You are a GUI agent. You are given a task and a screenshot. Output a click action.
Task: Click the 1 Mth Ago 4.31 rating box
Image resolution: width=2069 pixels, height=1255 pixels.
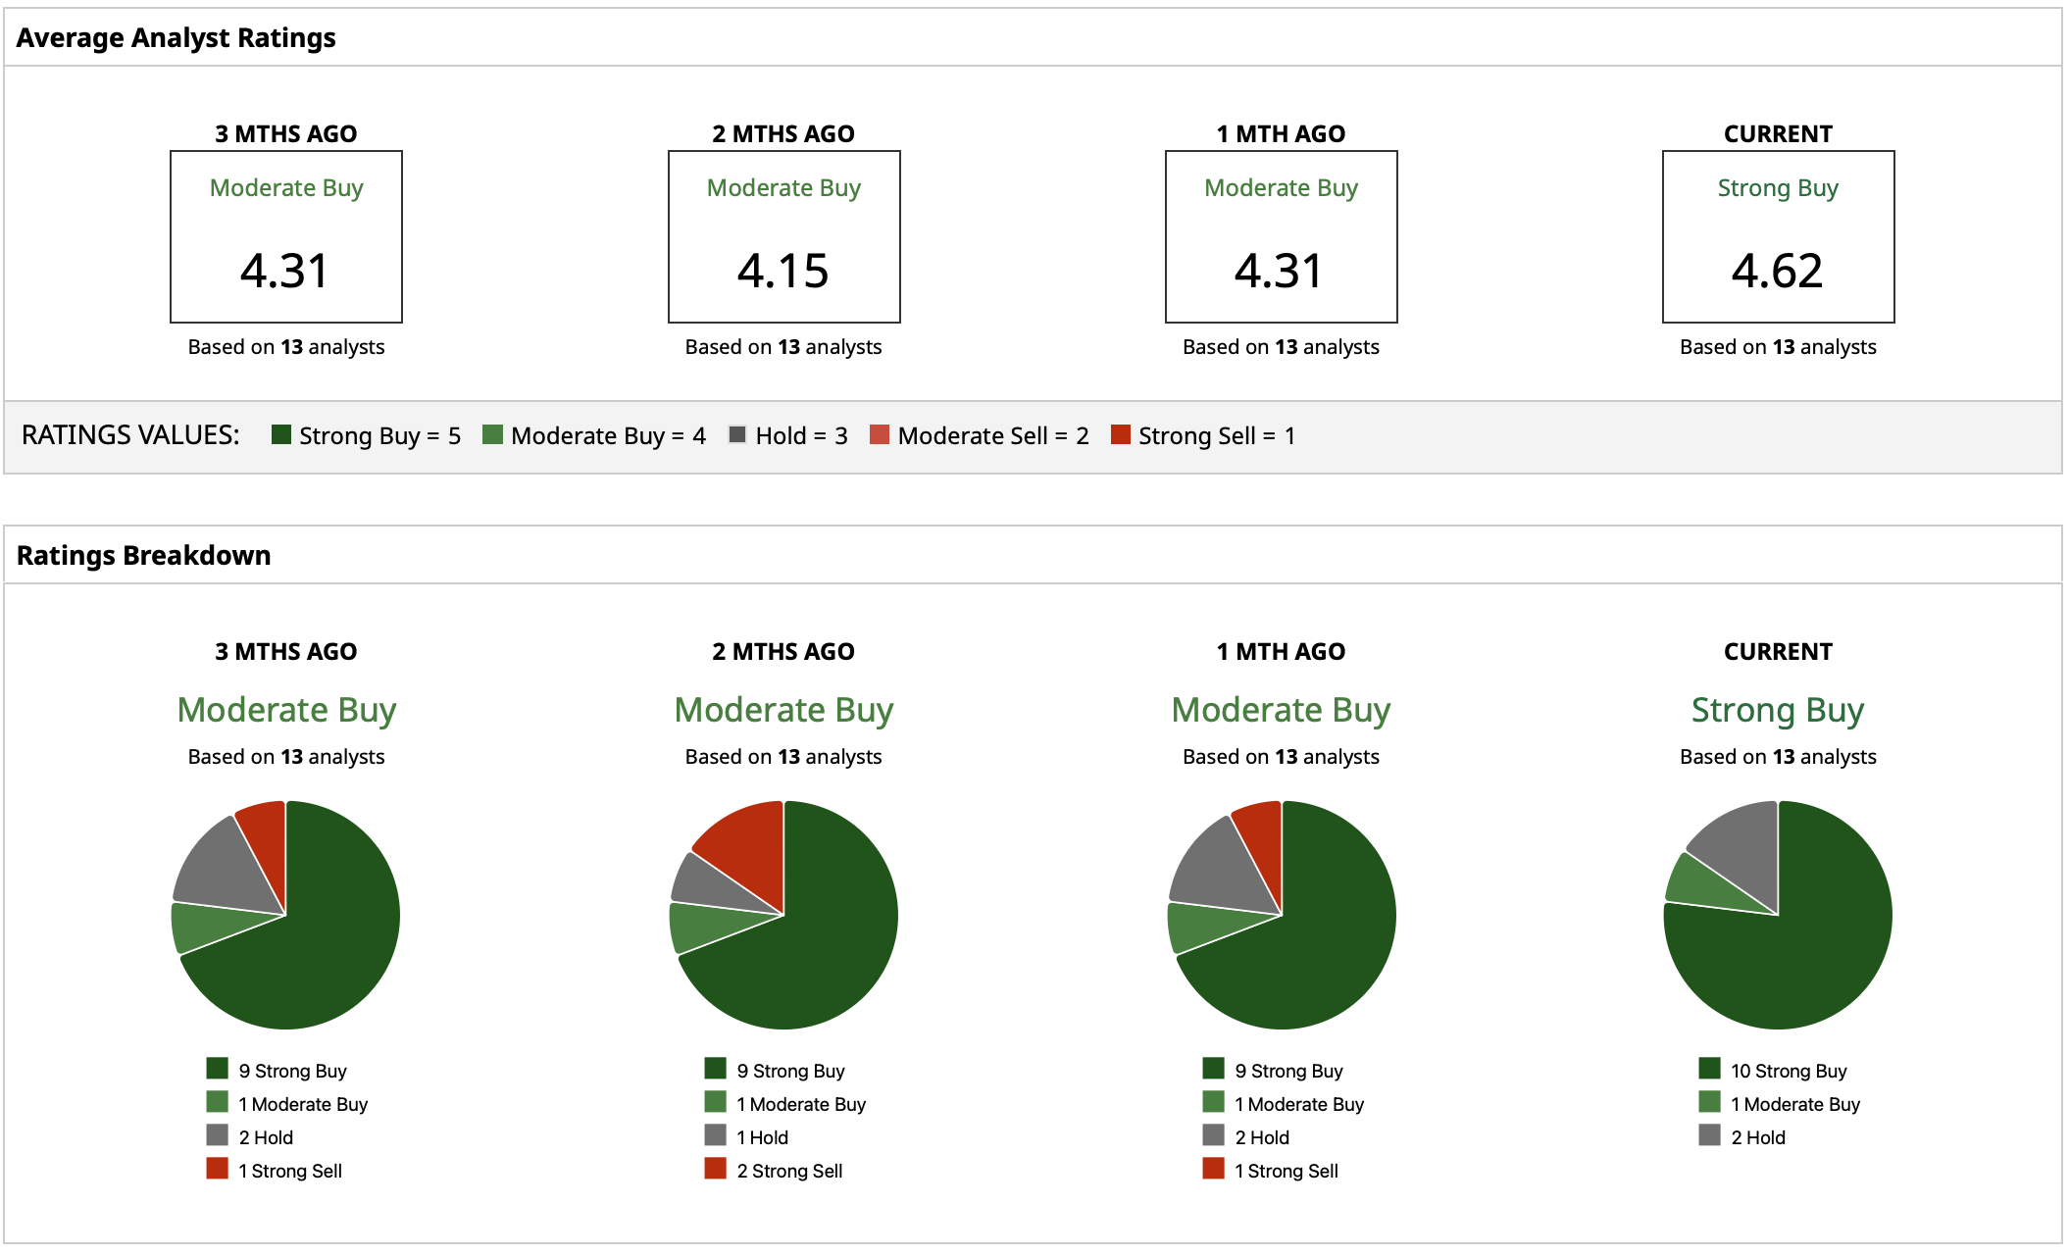1281,236
